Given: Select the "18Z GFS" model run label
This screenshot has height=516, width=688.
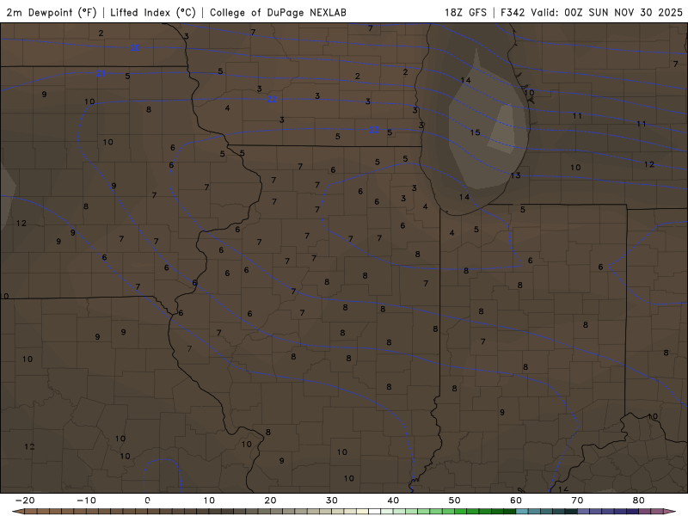Looking at the screenshot, I should click(x=465, y=12).
